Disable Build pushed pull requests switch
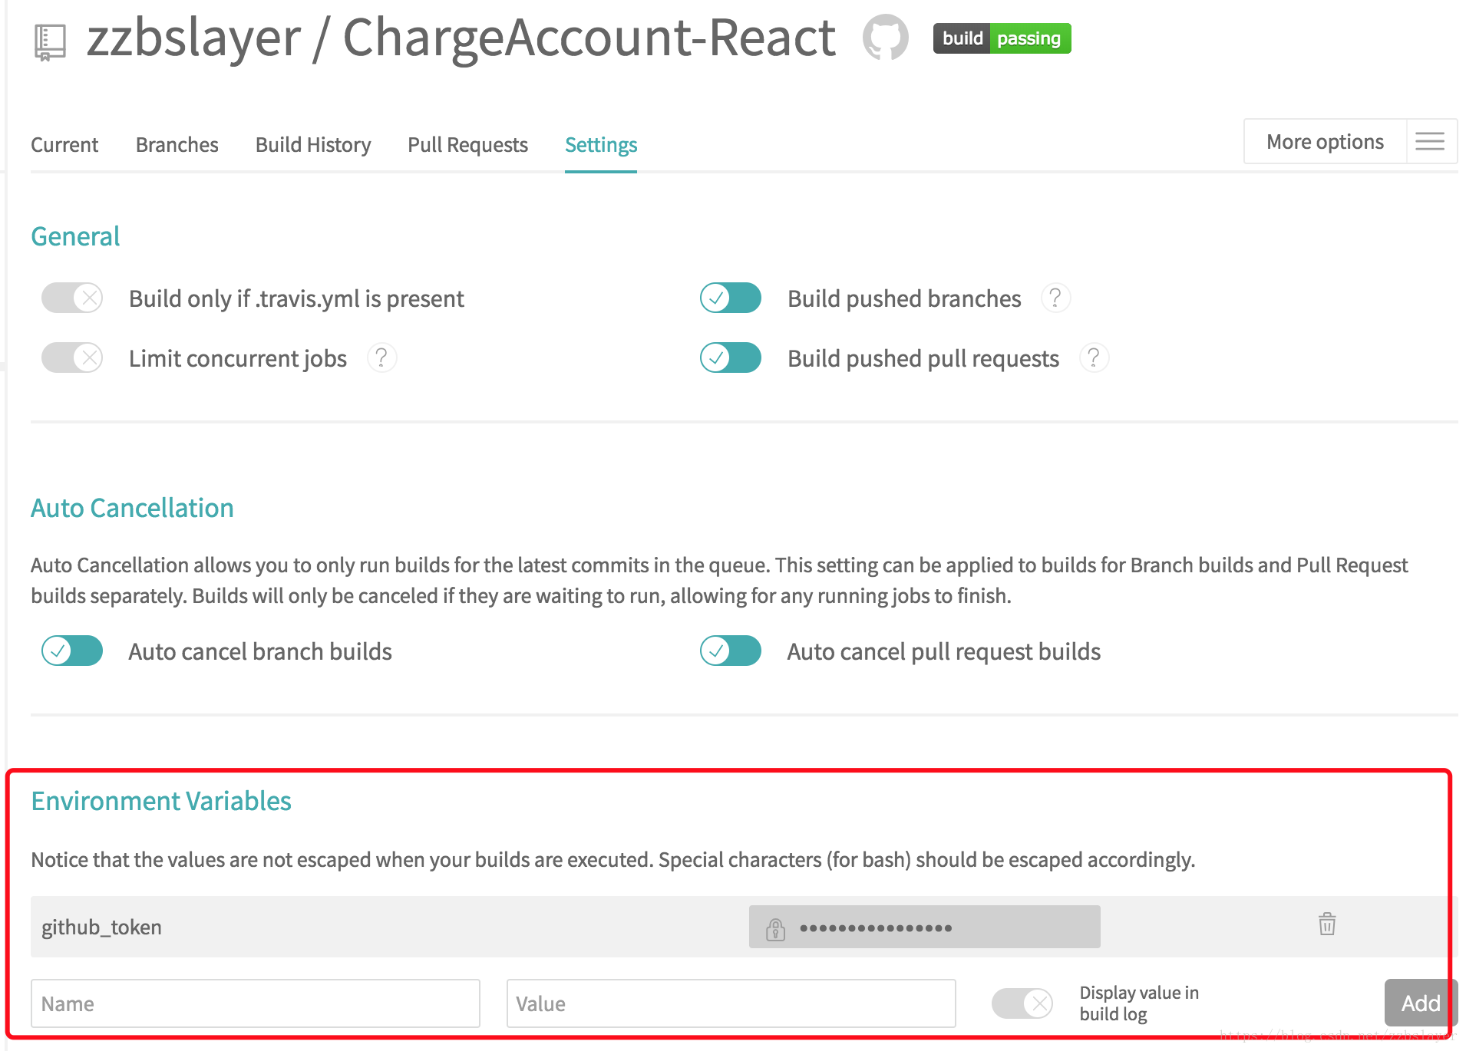Viewport: 1466px width, 1051px height. [x=731, y=357]
